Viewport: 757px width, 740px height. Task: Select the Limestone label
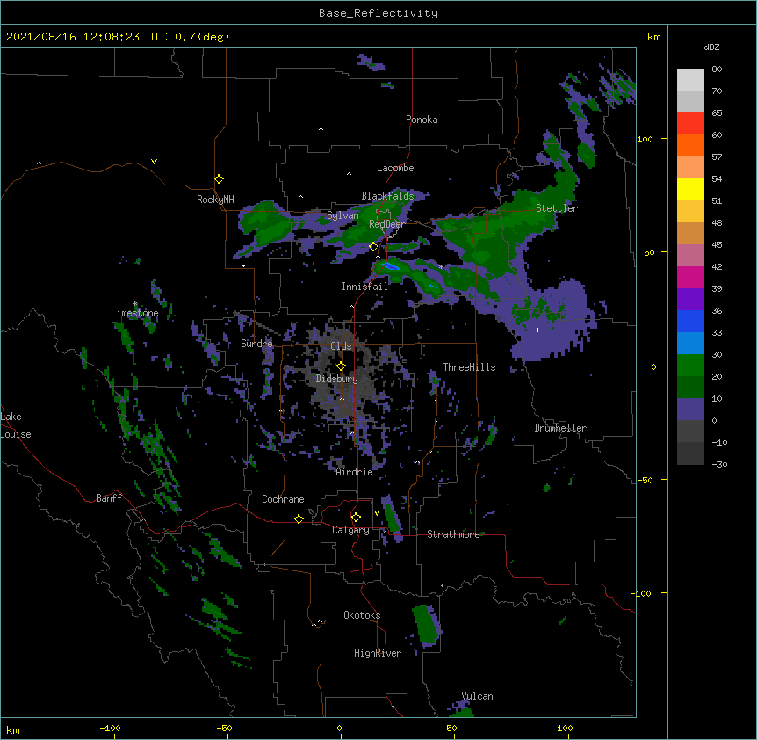[x=134, y=313]
